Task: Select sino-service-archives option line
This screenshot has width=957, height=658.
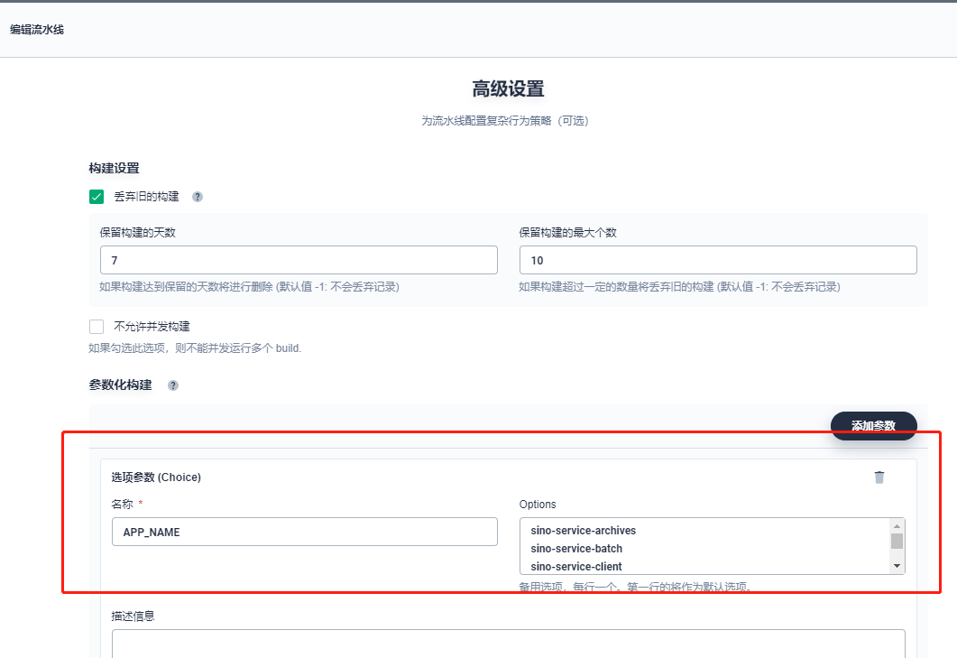Action: (583, 531)
